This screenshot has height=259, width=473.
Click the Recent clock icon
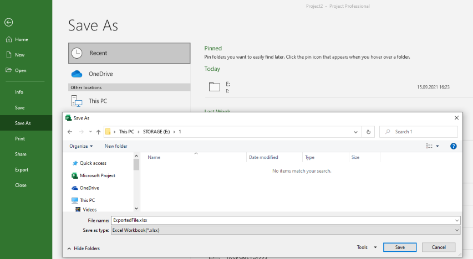pos(78,53)
